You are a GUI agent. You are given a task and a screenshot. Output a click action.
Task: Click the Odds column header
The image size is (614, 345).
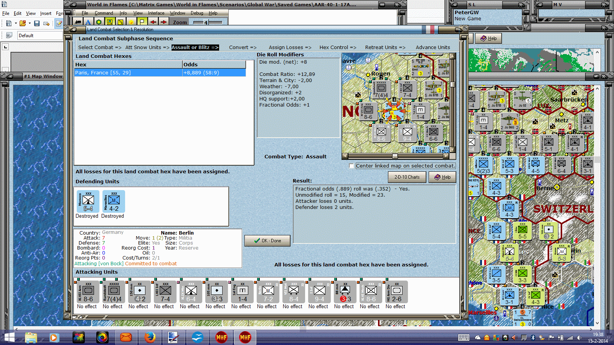pos(214,64)
